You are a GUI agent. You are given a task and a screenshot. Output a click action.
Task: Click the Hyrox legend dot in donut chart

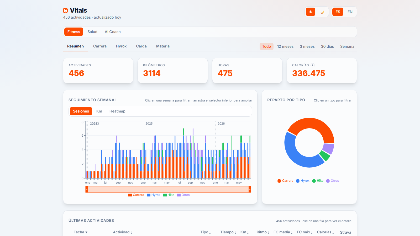click(x=298, y=181)
